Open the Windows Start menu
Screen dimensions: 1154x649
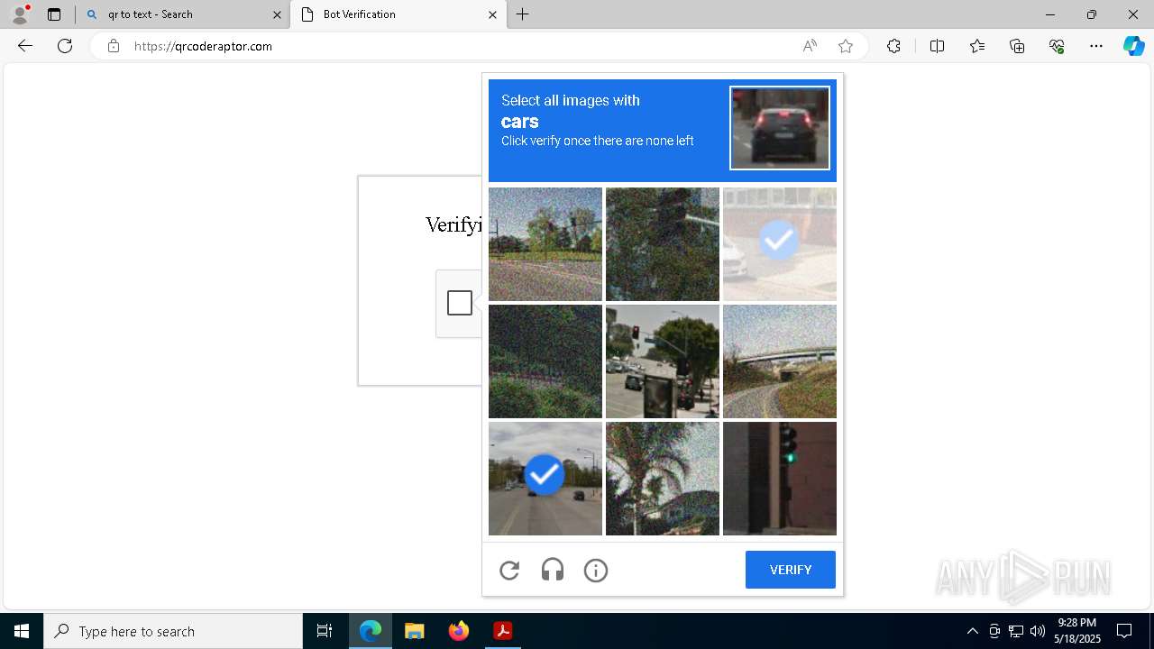tap(22, 631)
